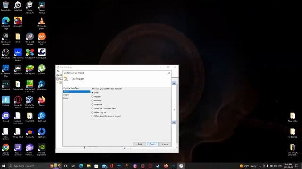Open GeForce Experience desktop shortcut
Image resolution: width=302 pixels, height=169 pixels.
(42, 150)
